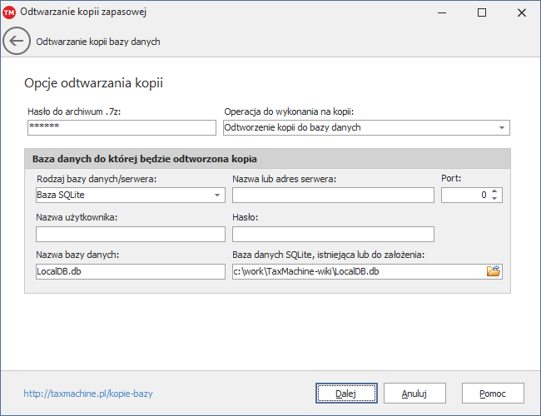This screenshot has width=541, height=416.
Task: Focus the 'Hasło do archiwum .7z' field
Action: [121, 127]
